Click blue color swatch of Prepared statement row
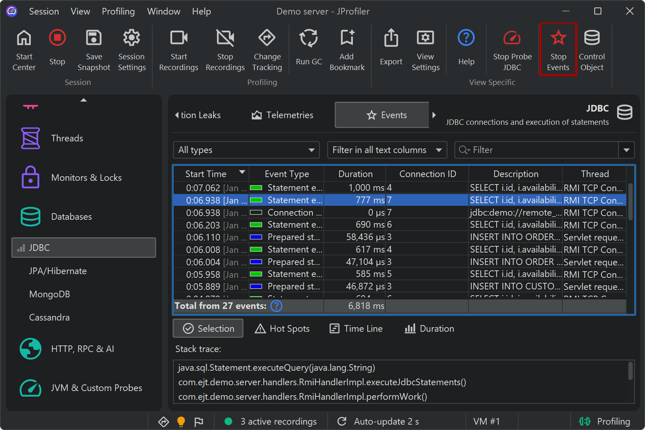The image size is (645, 430). [x=256, y=238]
